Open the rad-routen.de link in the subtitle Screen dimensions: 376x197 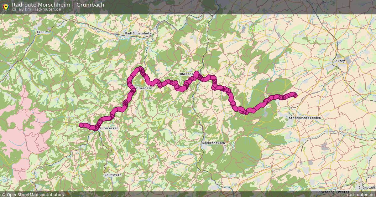48,9
